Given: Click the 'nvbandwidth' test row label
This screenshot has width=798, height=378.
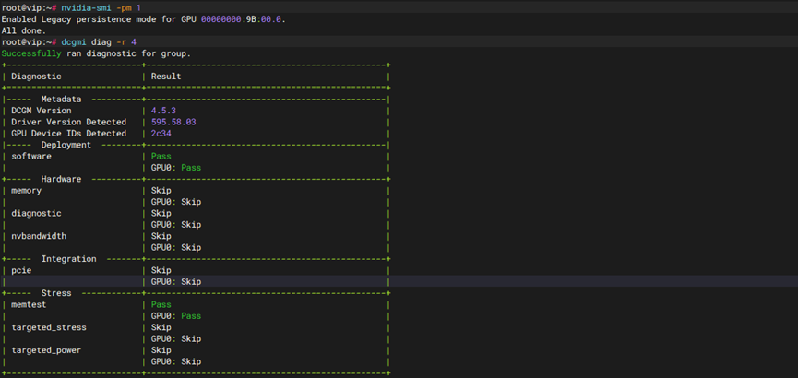Looking at the screenshot, I should pos(39,236).
